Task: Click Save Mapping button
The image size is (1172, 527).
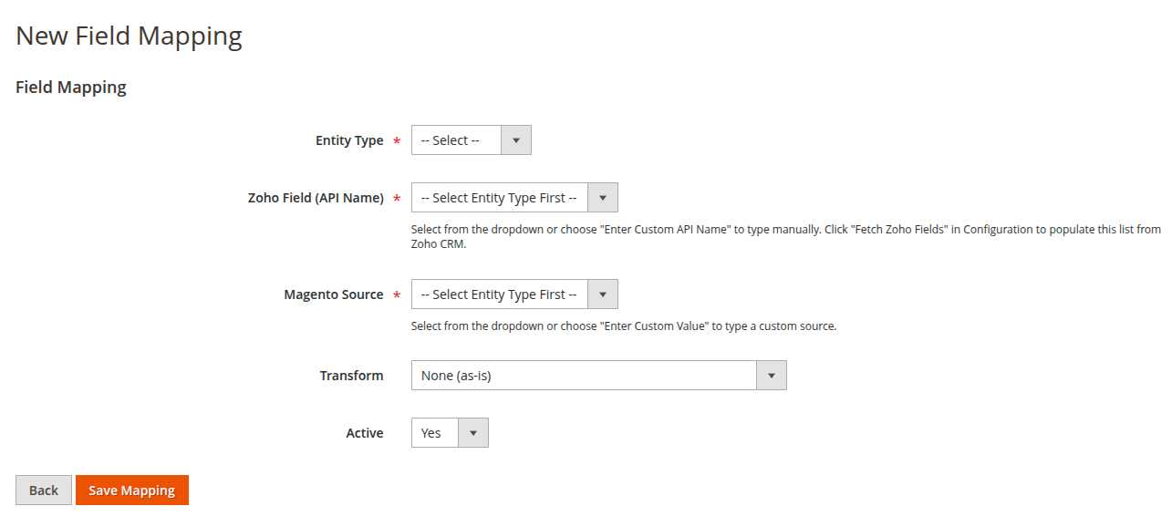Action: click(132, 491)
